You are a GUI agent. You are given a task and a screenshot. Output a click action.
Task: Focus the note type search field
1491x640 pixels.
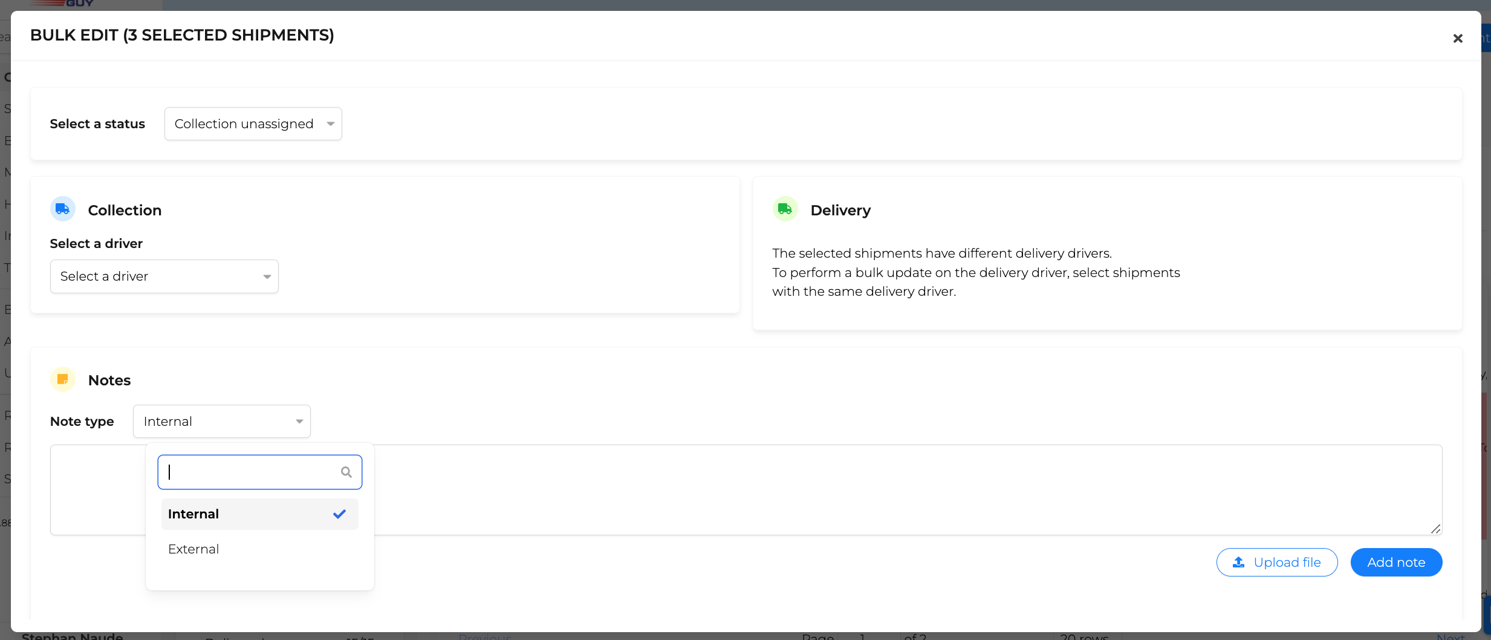point(260,472)
